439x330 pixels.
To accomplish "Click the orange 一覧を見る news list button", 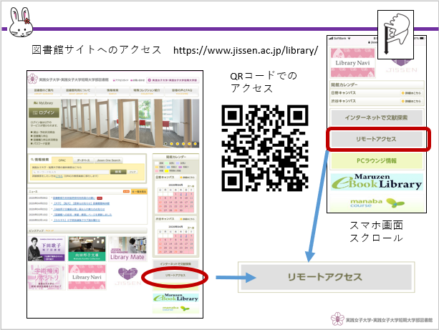I will click(139, 192).
